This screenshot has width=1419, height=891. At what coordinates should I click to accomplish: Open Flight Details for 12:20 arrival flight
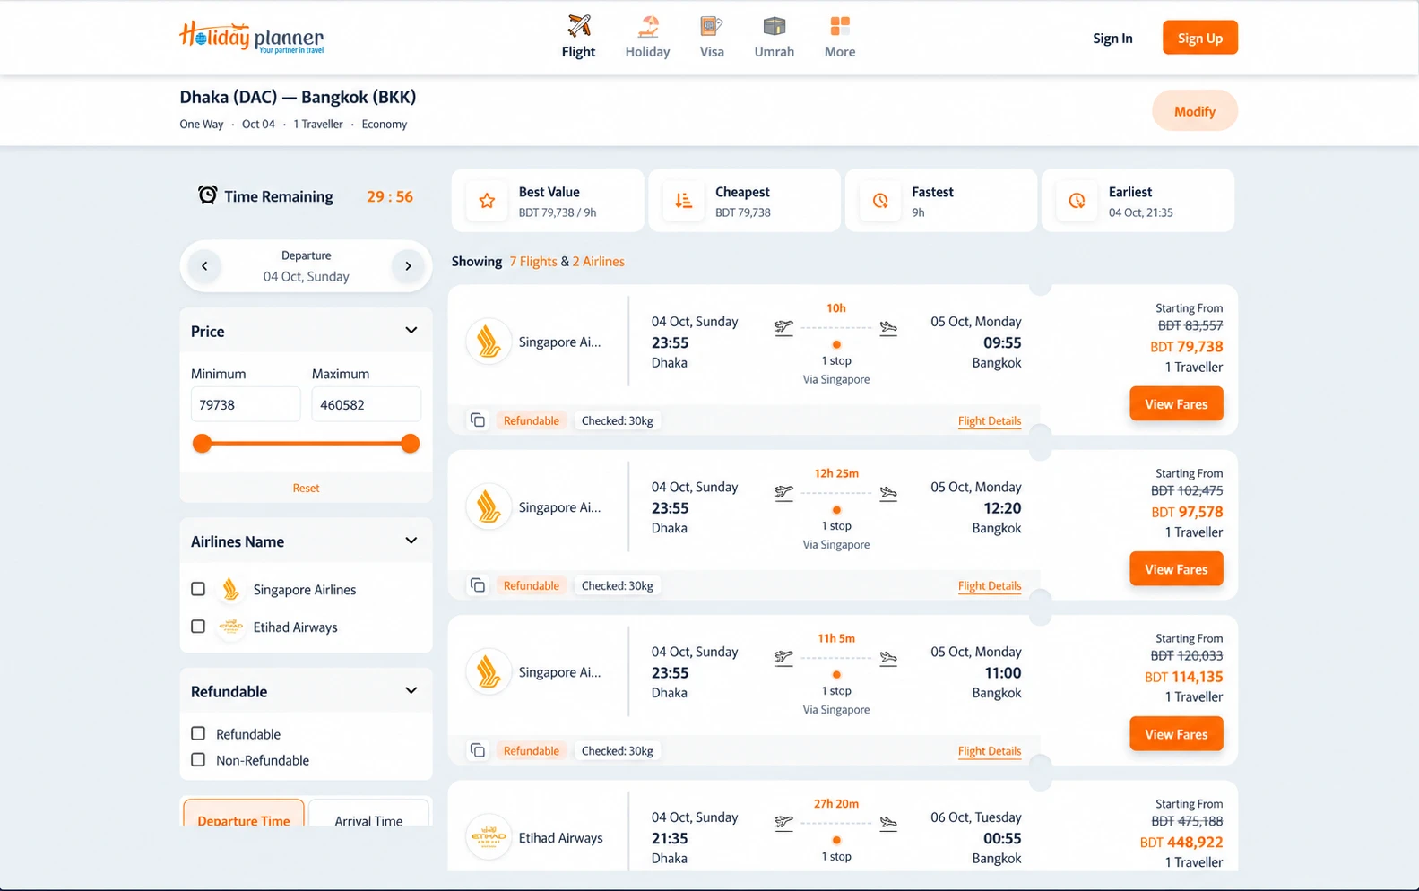click(990, 585)
